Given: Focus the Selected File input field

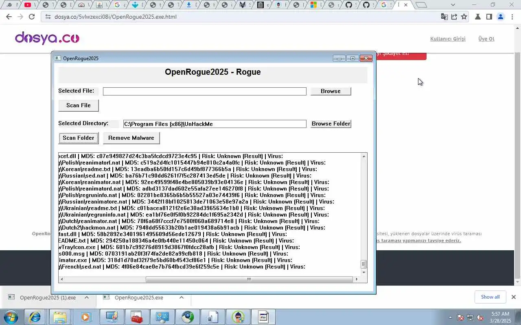Looking at the screenshot, I should (x=204, y=91).
